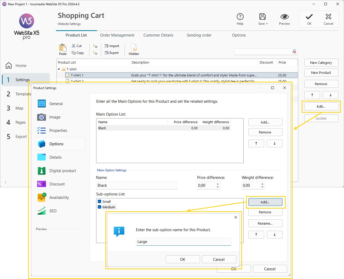
Task: Go to Home in the sidebar
Action: coord(16,66)
